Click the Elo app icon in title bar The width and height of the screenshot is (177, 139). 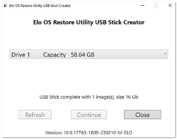(5, 5)
